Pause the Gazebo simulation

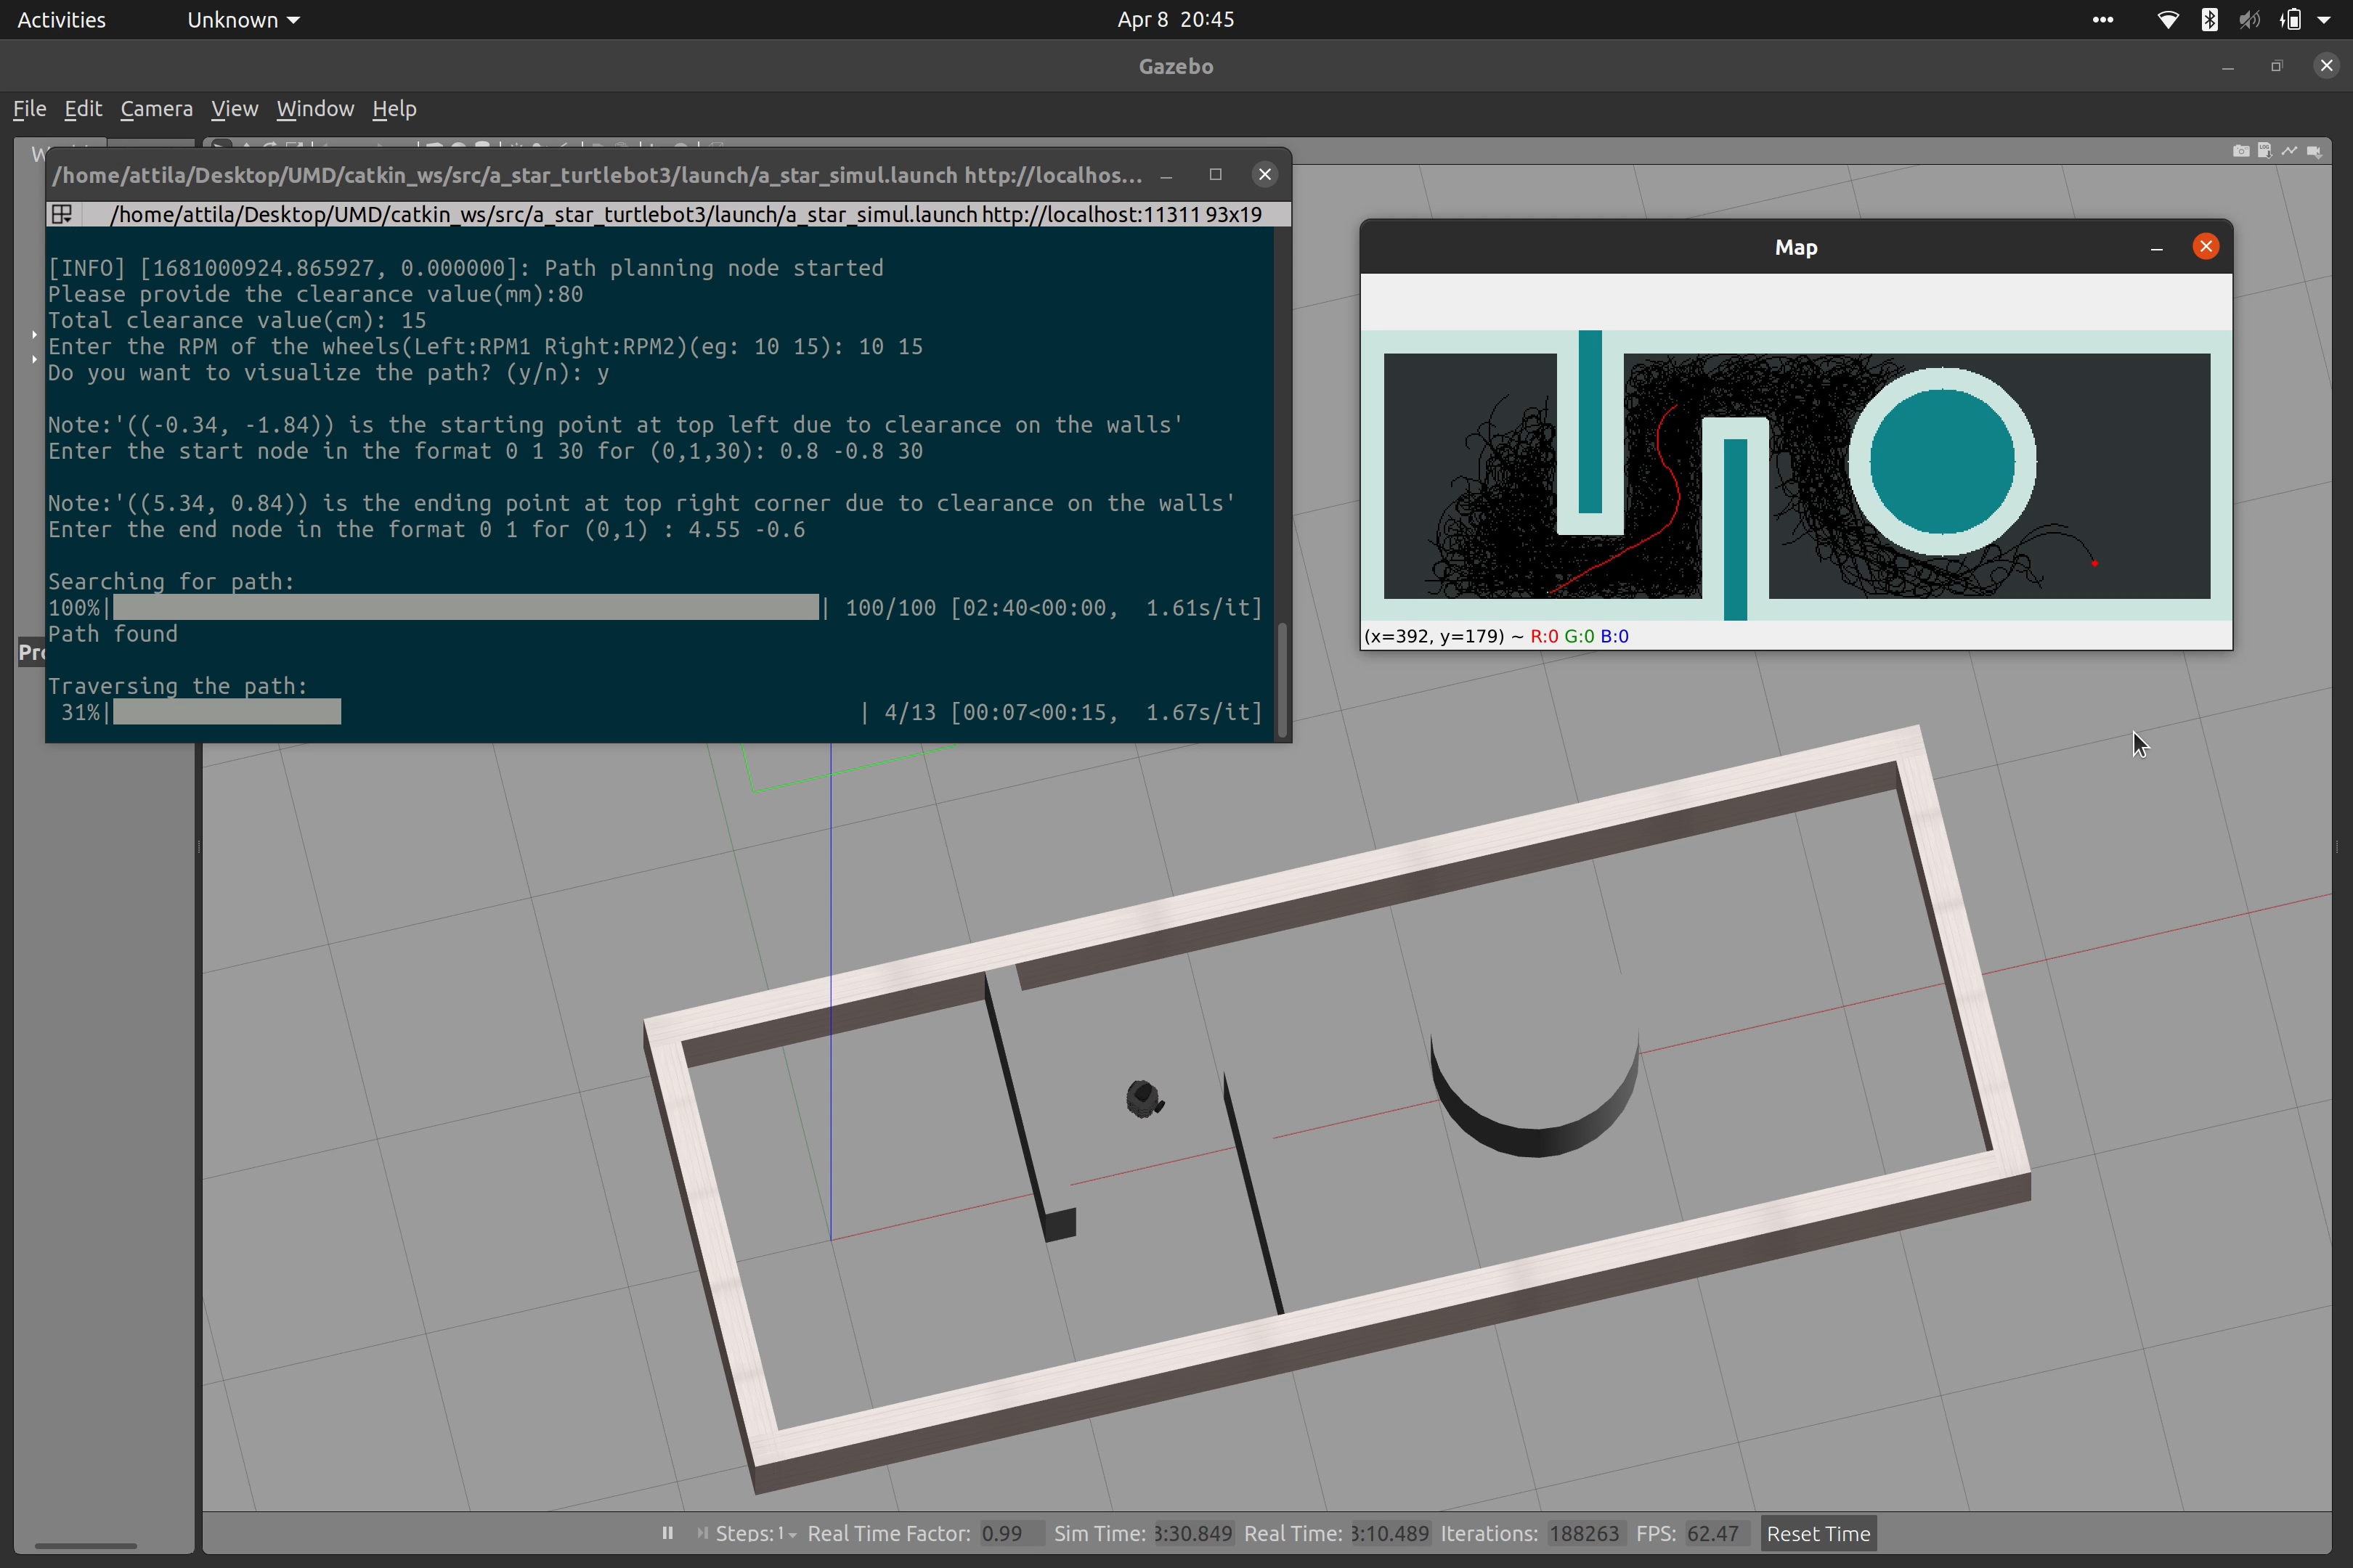pos(667,1533)
